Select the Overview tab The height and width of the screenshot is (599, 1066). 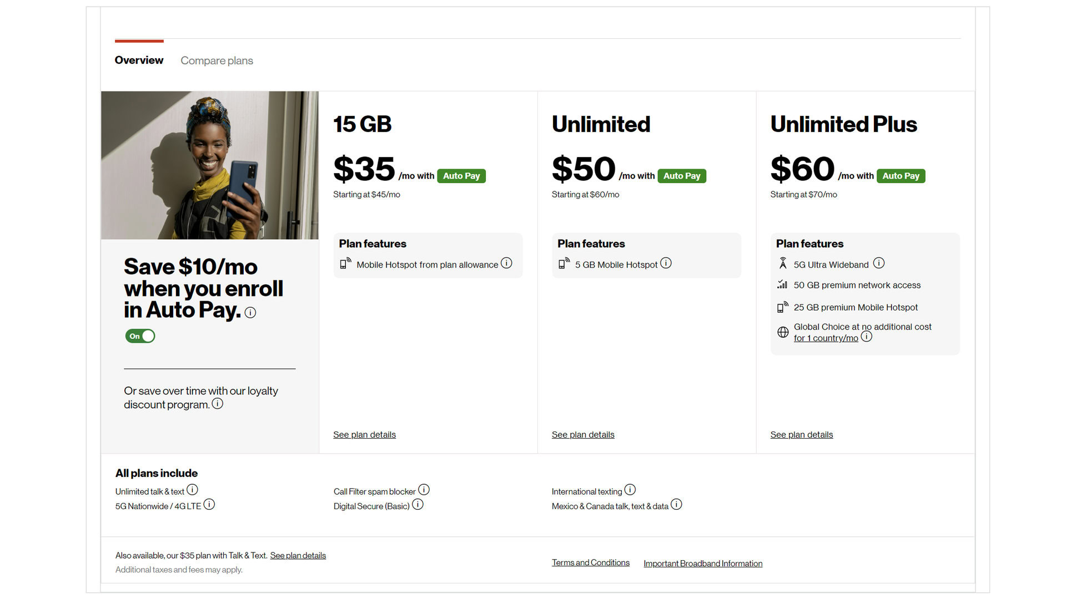tap(138, 60)
